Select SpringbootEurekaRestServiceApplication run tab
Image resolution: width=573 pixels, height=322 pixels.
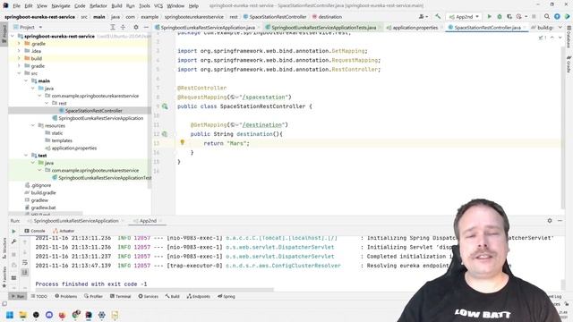pos(76,221)
